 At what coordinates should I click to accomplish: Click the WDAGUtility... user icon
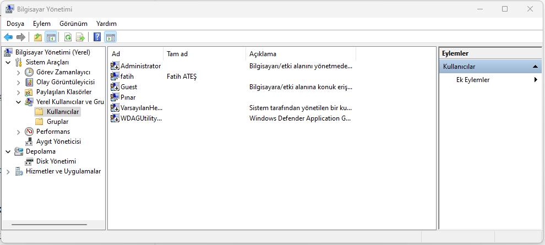click(115, 118)
